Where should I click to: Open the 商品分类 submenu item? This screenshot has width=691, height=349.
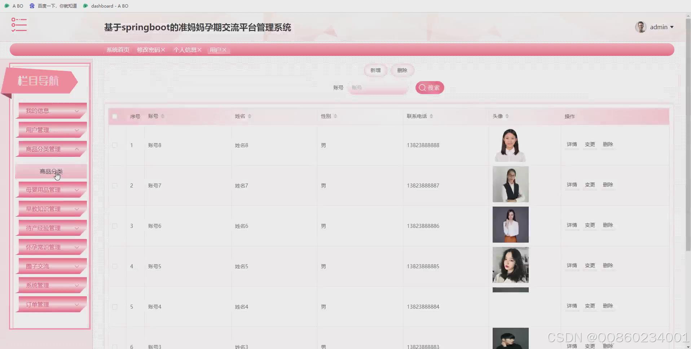[x=51, y=171]
